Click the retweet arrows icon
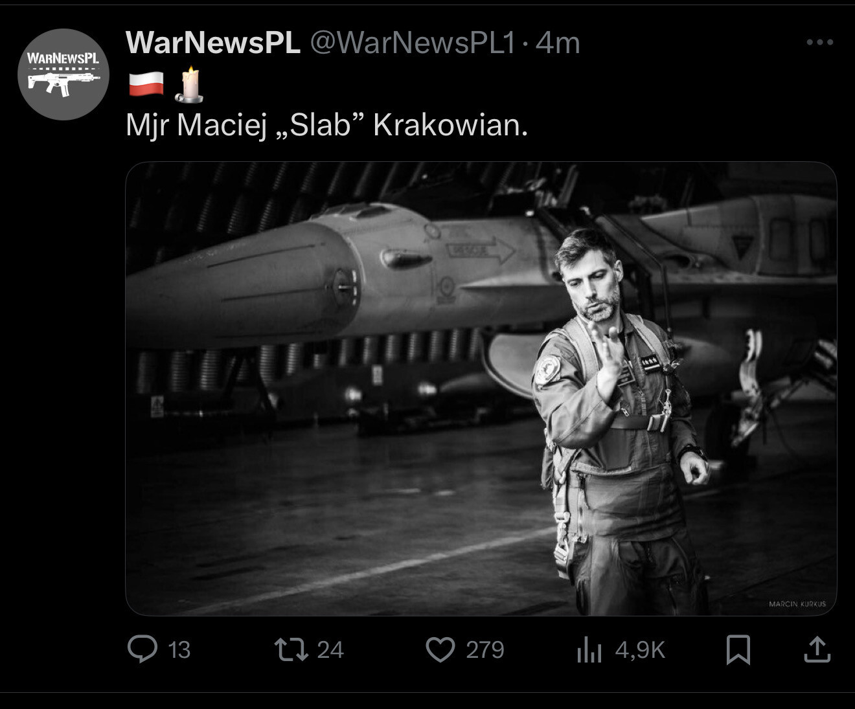This screenshot has height=709, width=855. [291, 649]
